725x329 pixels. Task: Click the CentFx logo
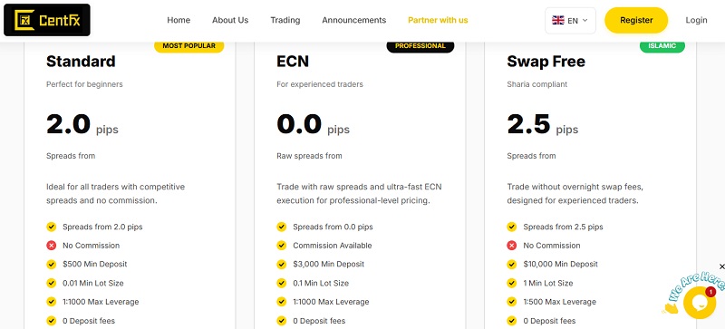point(47,20)
